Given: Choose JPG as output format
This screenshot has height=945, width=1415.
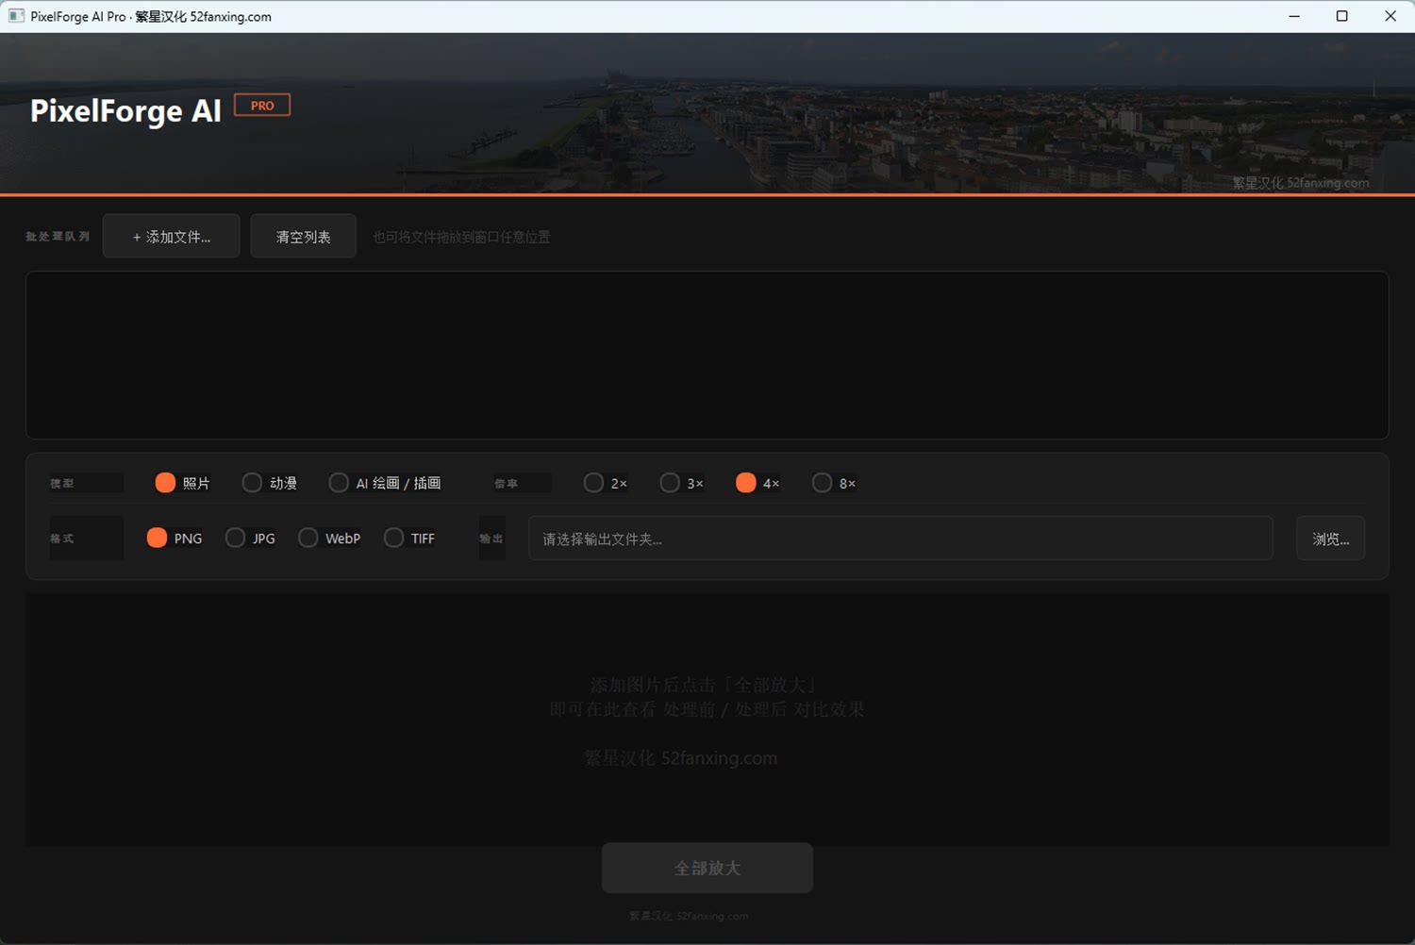Looking at the screenshot, I should pyautogui.click(x=251, y=538).
